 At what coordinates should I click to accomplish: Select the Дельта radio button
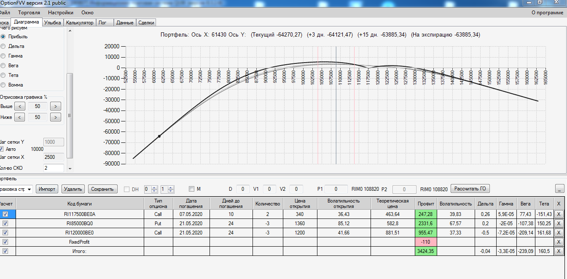coord(3,46)
